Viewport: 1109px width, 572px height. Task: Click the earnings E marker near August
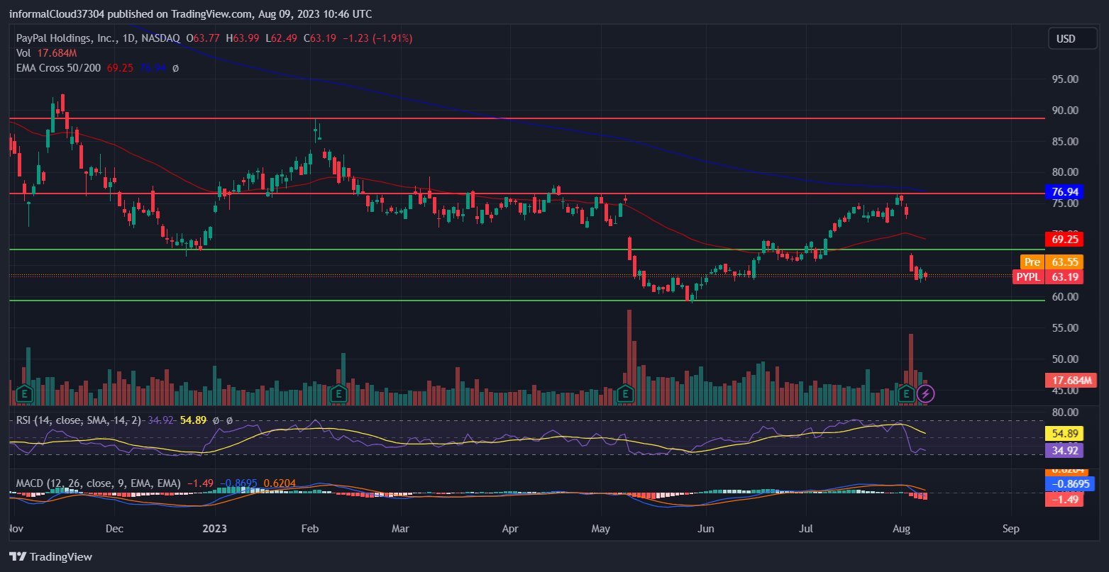tap(906, 393)
